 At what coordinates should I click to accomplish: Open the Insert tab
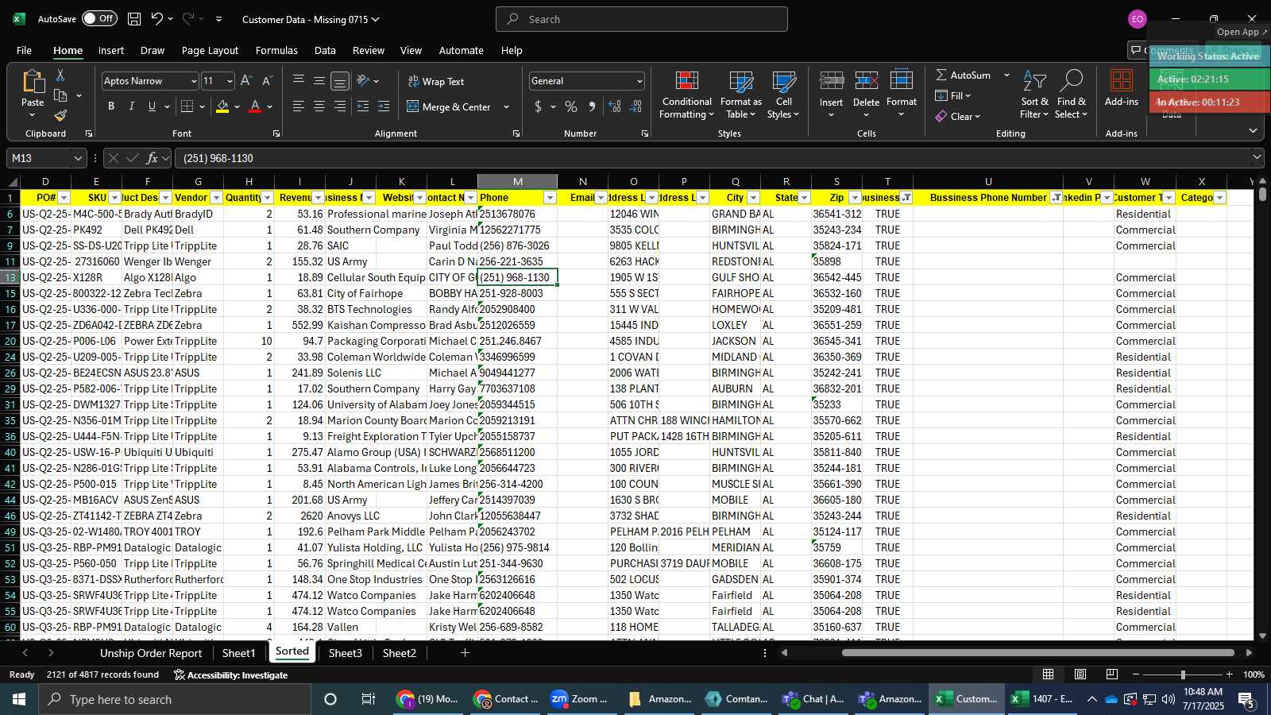coord(110,50)
